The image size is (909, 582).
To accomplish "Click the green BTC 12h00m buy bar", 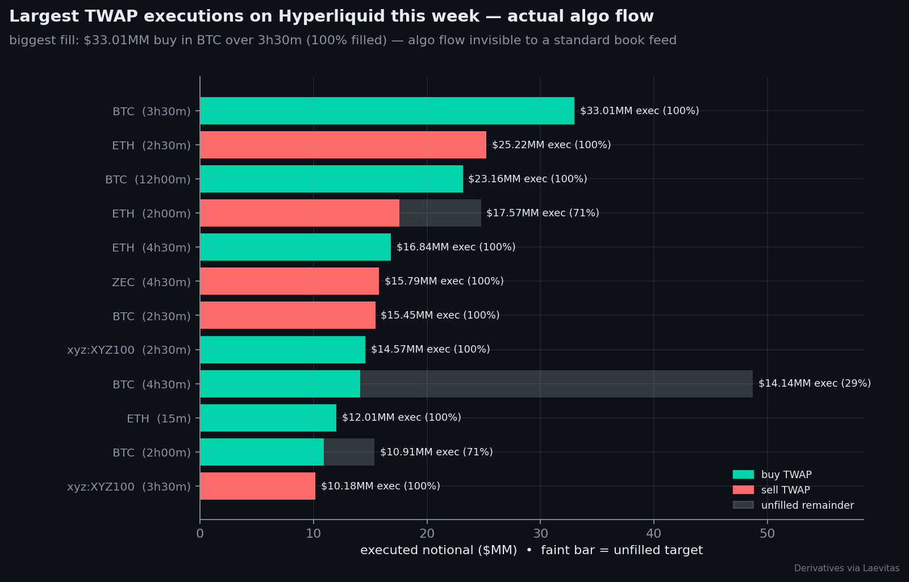I will point(331,179).
